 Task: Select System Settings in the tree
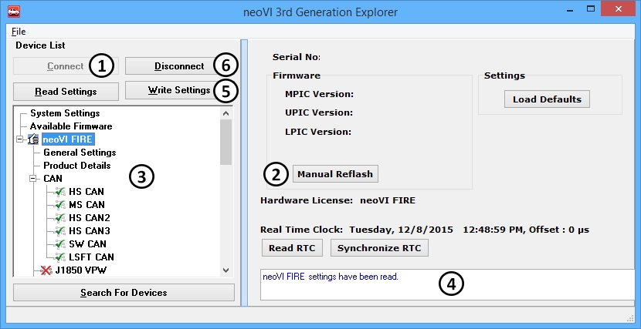coord(64,113)
